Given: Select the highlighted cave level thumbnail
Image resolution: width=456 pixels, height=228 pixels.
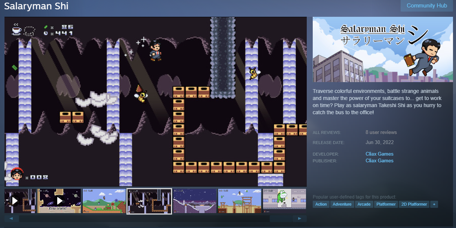Looking at the screenshot, I should tap(150, 201).
